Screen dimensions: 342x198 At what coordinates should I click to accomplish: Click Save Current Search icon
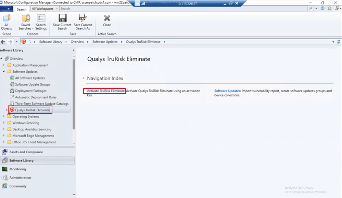pyautogui.click(x=62, y=22)
